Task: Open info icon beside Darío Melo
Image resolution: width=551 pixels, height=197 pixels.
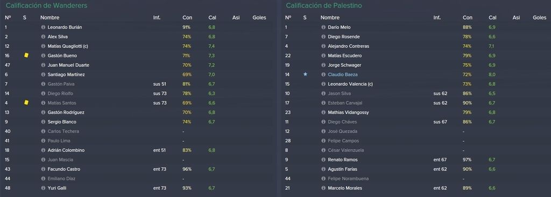Action: (323, 27)
